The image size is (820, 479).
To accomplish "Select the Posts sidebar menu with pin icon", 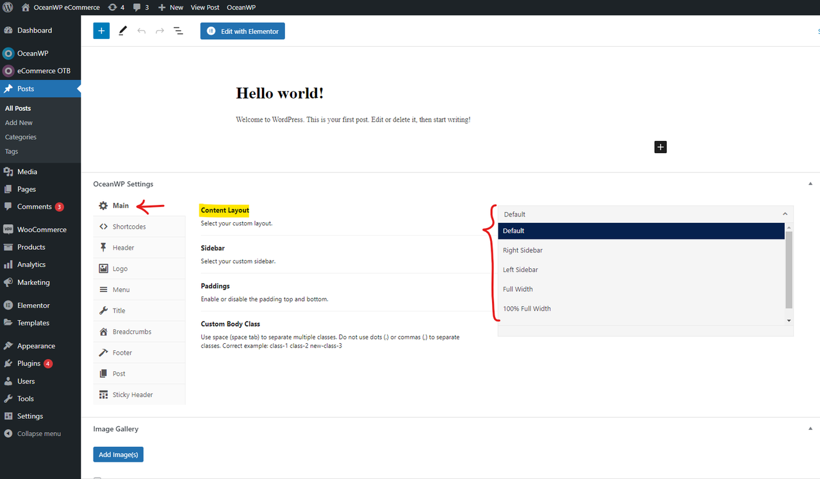I will coord(40,88).
